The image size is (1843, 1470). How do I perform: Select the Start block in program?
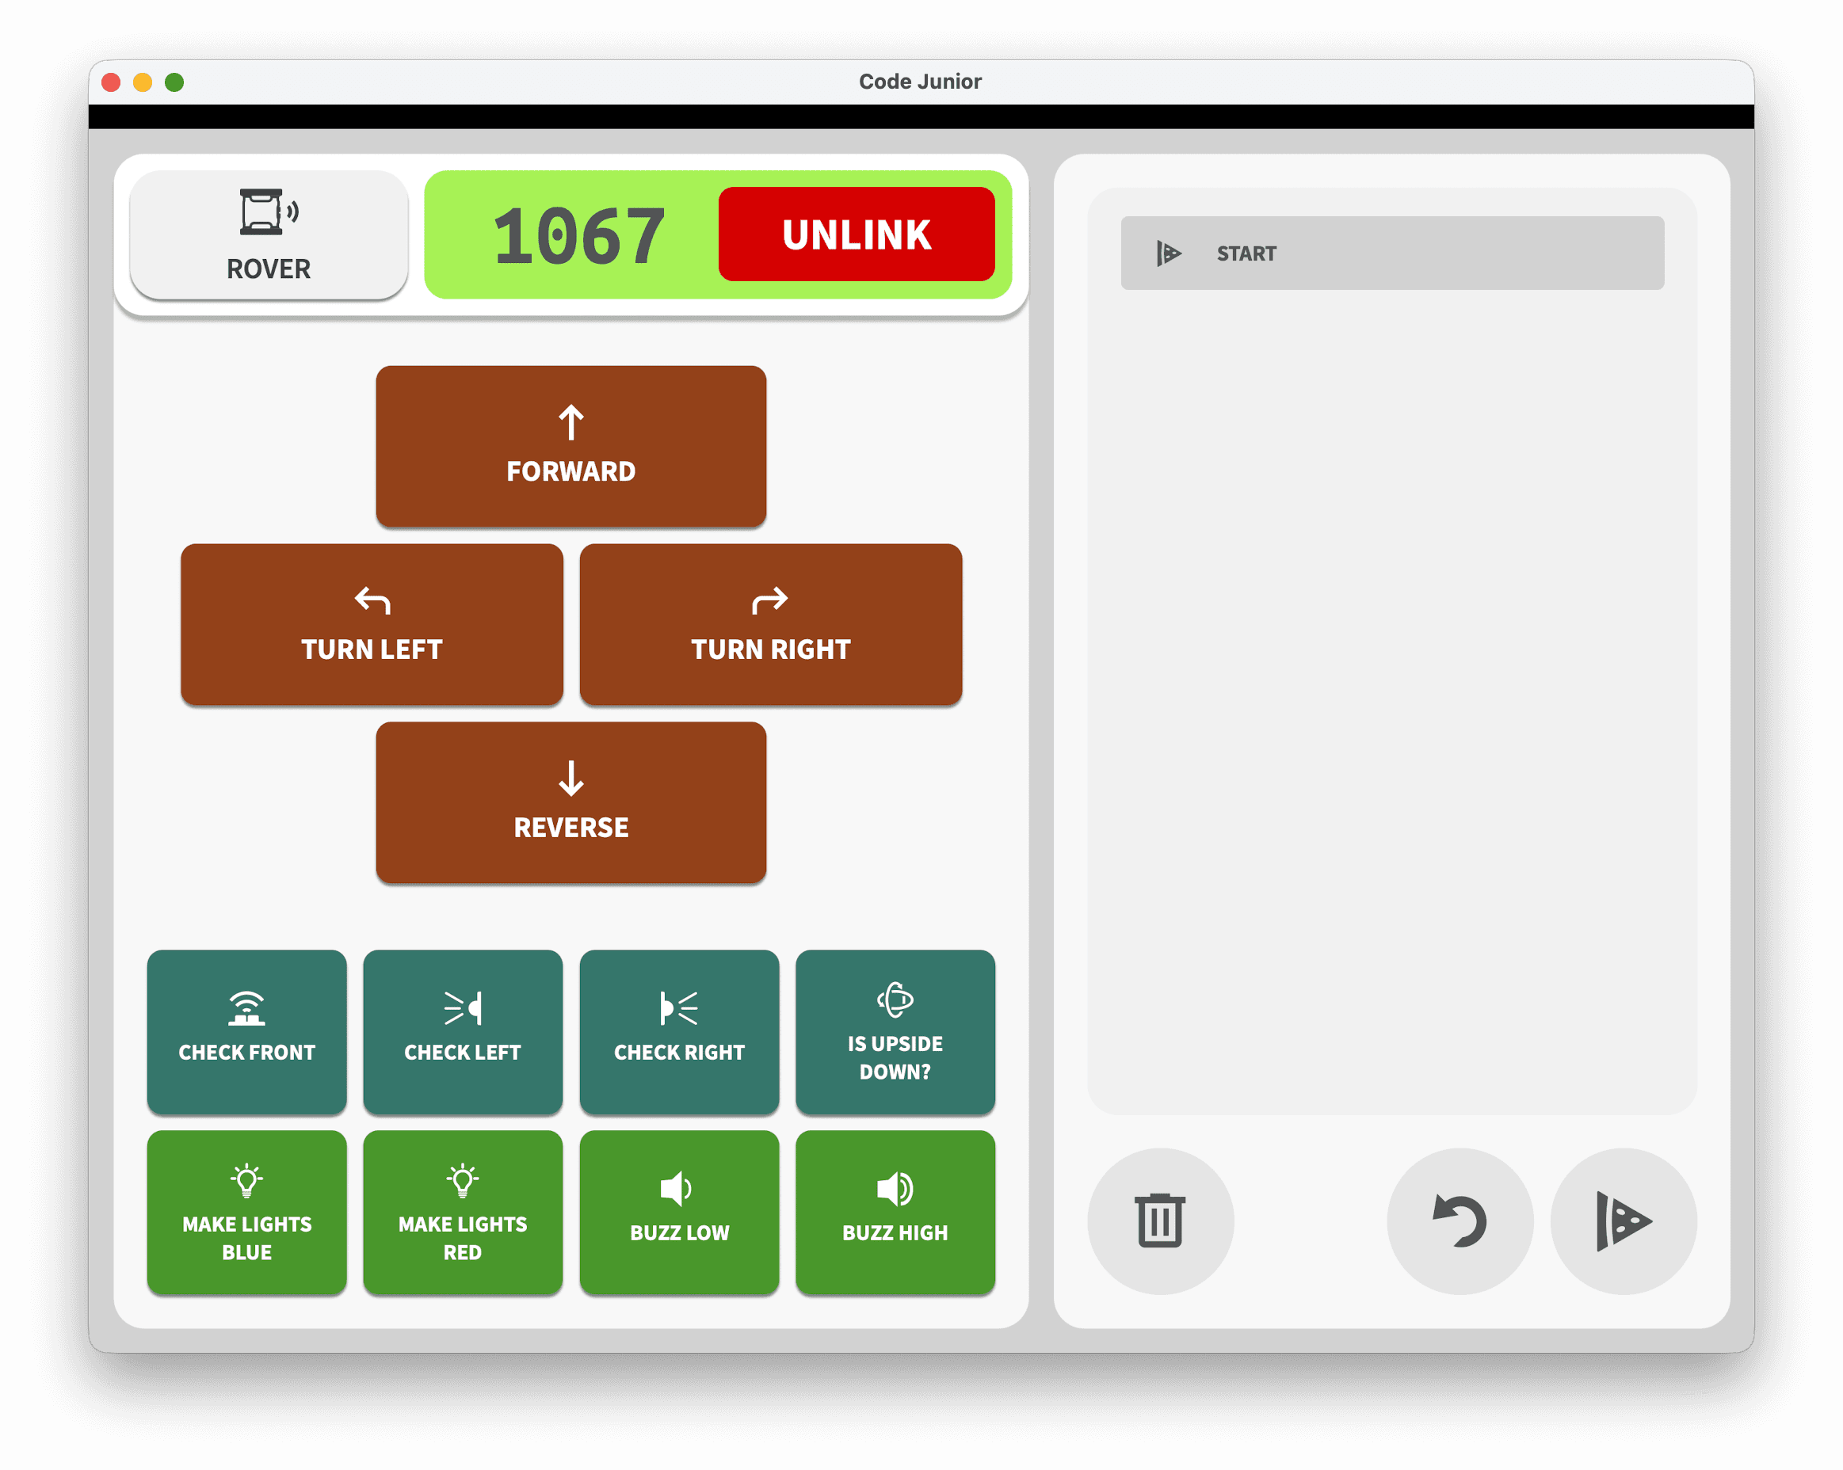pyautogui.click(x=1391, y=253)
